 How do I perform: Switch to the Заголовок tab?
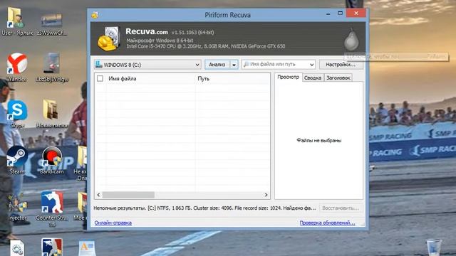(x=338, y=78)
